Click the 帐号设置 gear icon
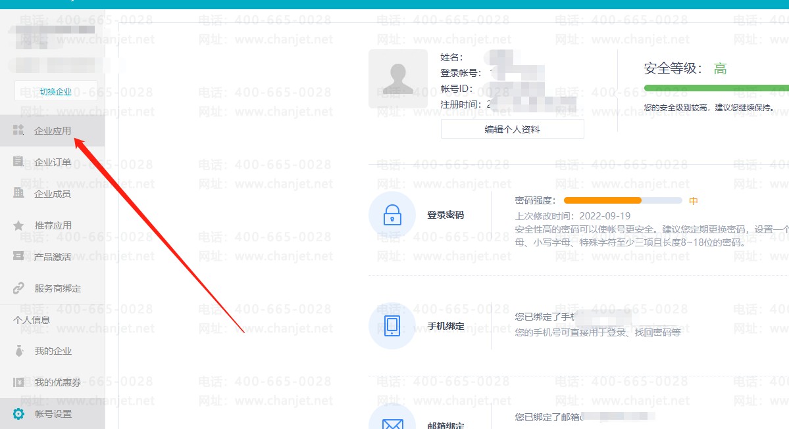 pyautogui.click(x=18, y=413)
